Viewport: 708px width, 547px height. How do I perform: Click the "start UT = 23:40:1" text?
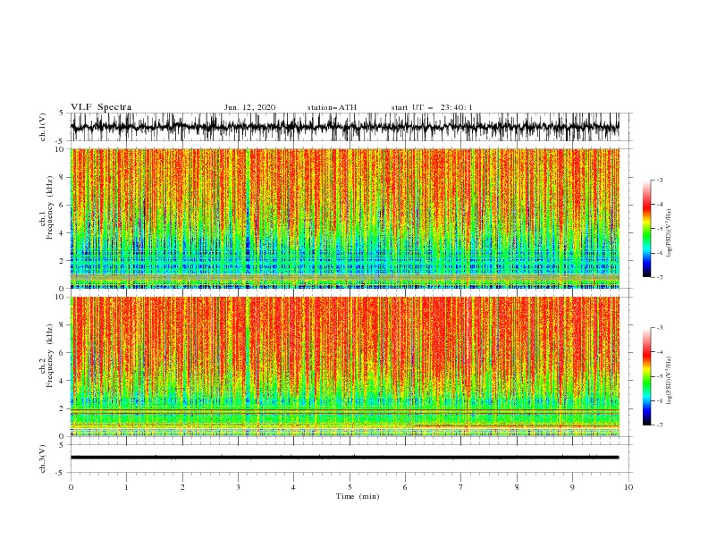click(432, 107)
